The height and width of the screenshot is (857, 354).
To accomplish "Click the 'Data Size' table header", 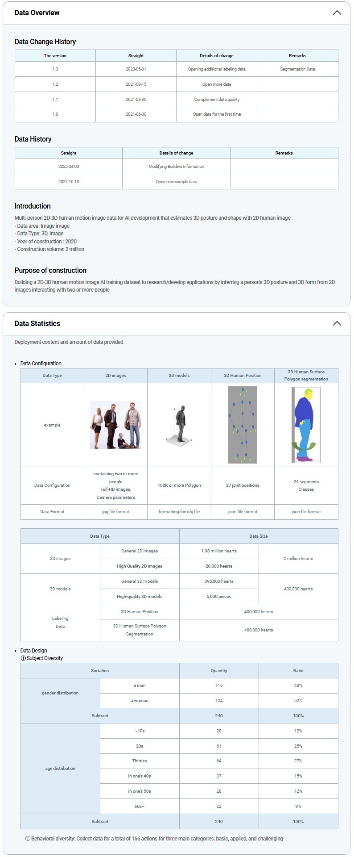I will pos(259,536).
